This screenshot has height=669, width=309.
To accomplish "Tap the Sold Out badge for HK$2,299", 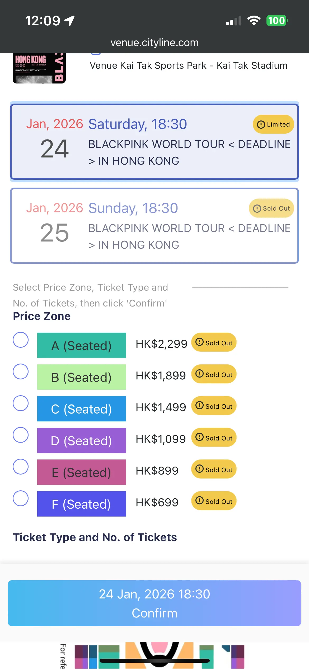I will [214, 342].
